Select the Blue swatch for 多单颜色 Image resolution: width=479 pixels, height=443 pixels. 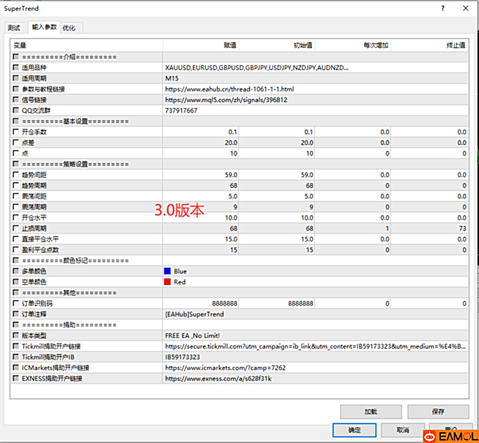click(167, 271)
